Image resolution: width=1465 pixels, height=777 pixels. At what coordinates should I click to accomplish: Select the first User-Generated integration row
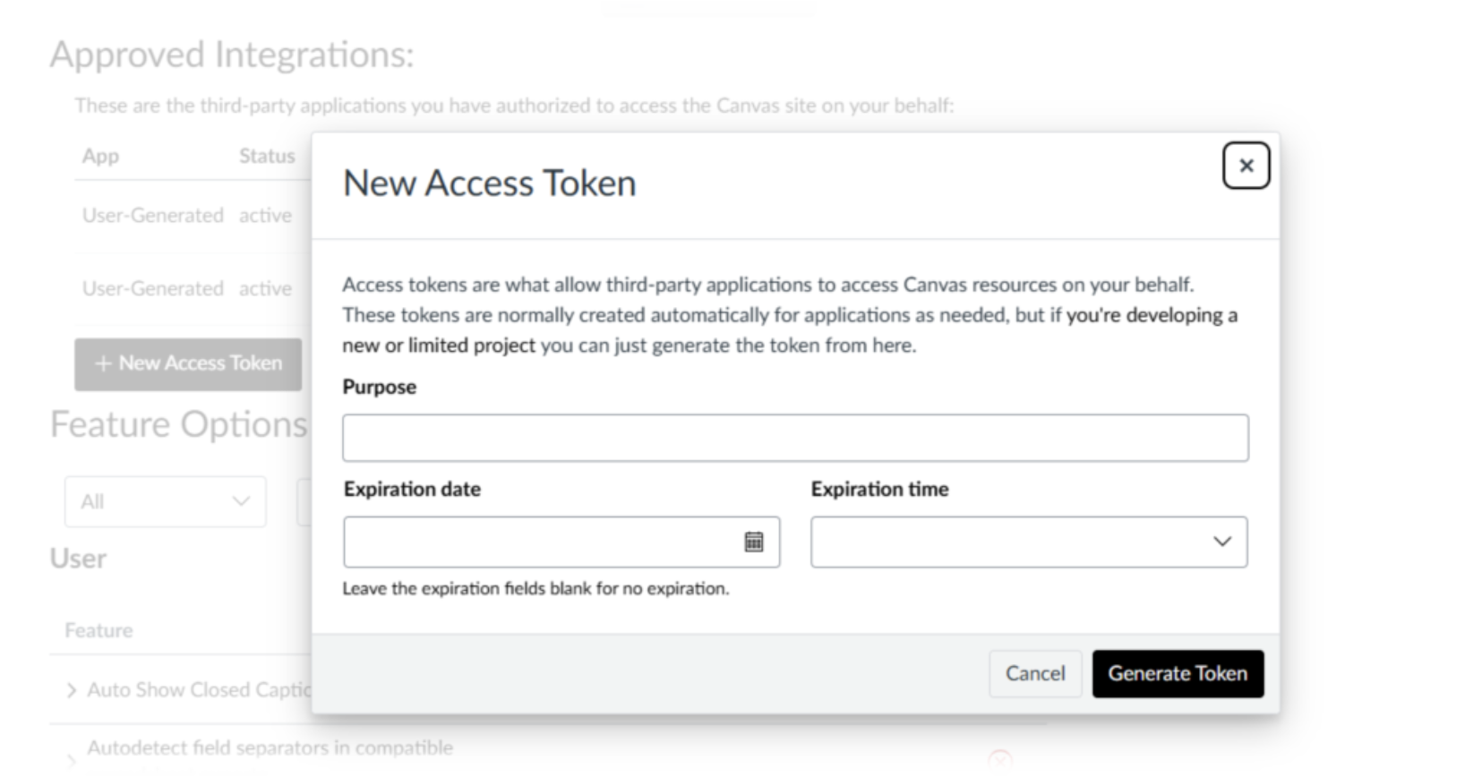coord(153,216)
